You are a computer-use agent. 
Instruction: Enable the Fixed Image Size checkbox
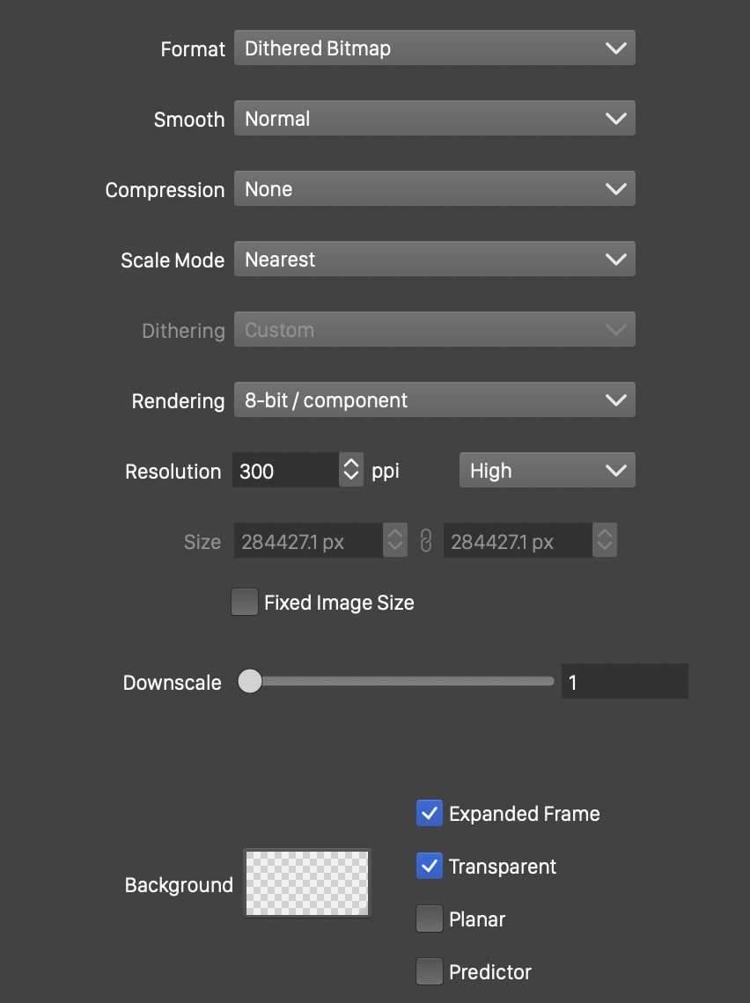pos(245,603)
